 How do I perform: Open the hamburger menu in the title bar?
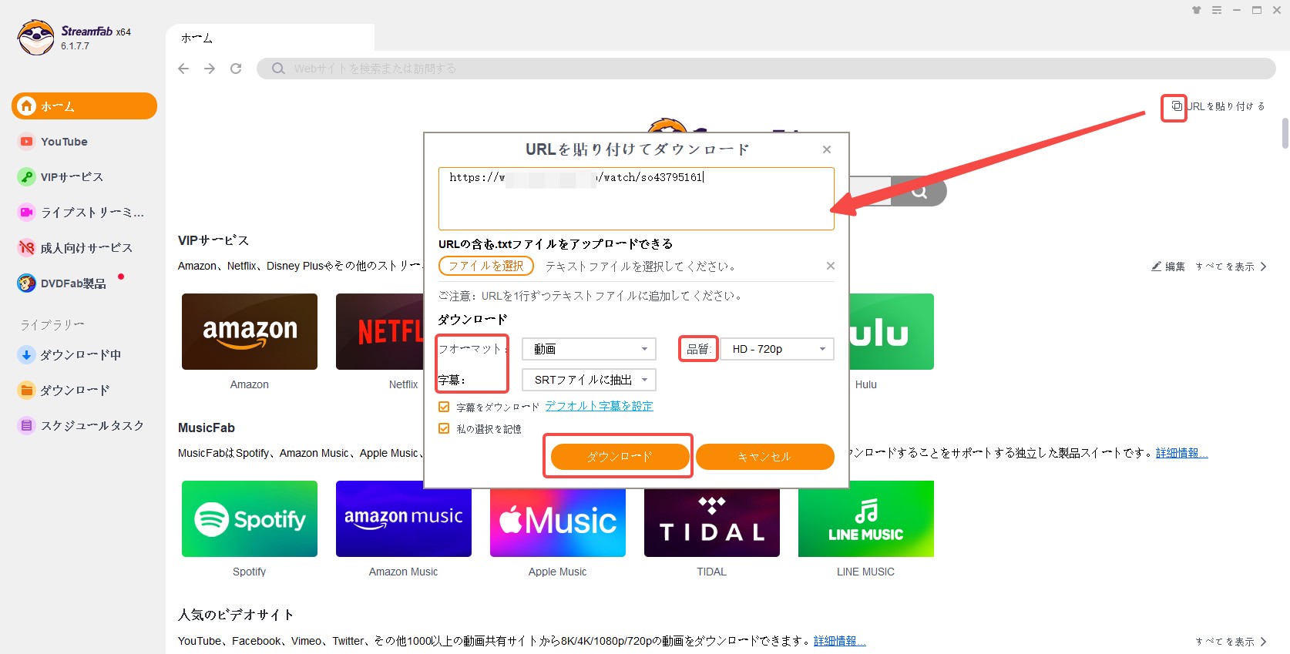click(x=1217, y=10)
